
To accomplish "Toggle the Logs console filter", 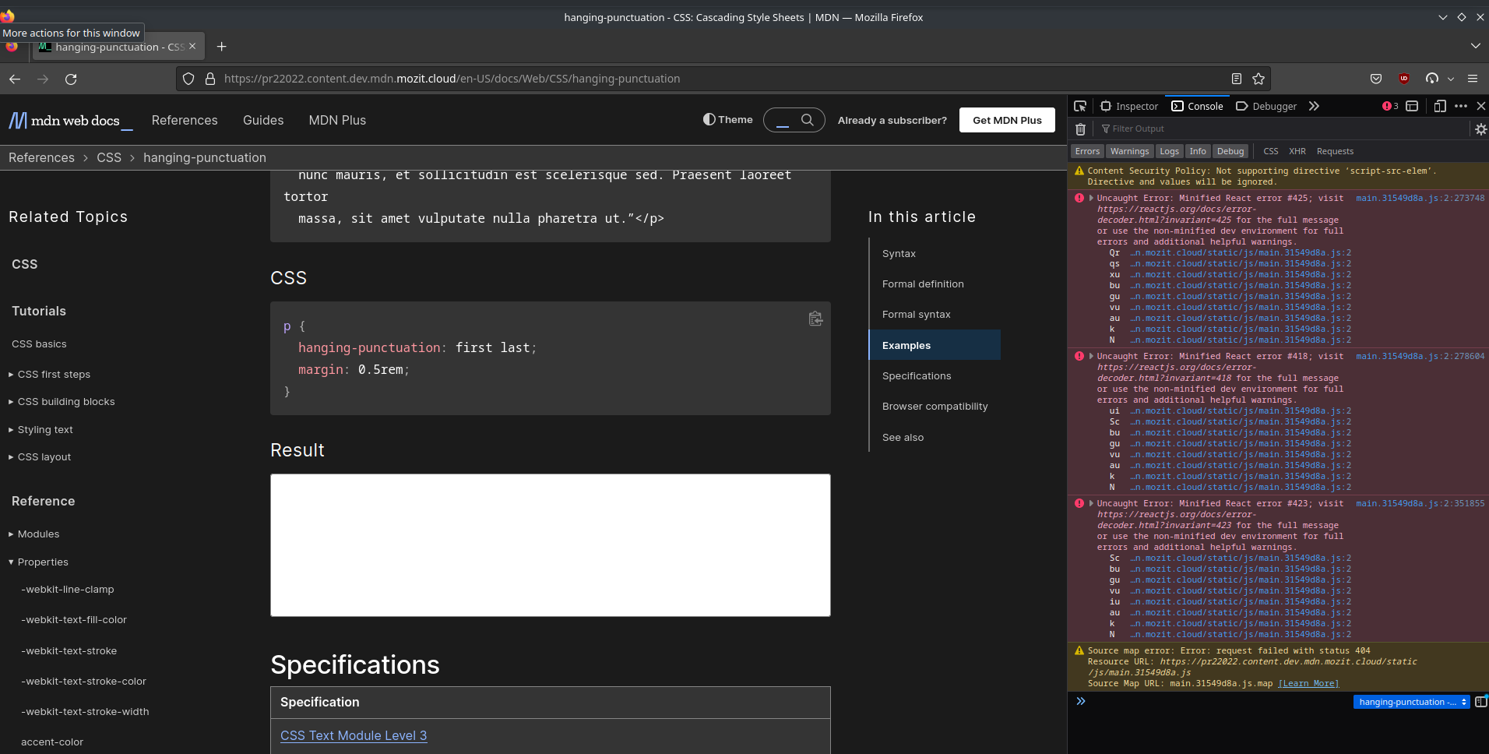I will click(x=1169, y=151).
